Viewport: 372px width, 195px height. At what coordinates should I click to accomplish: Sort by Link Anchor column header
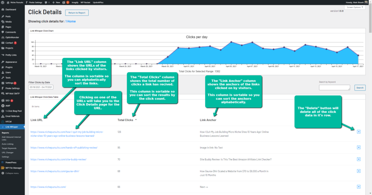(x=208, y=120)
